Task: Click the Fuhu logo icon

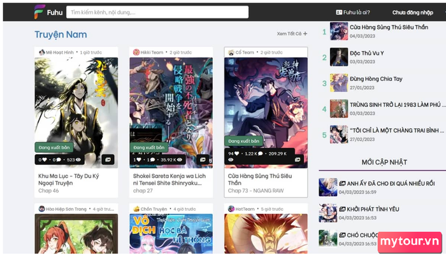Action: [x=40, y=12]
